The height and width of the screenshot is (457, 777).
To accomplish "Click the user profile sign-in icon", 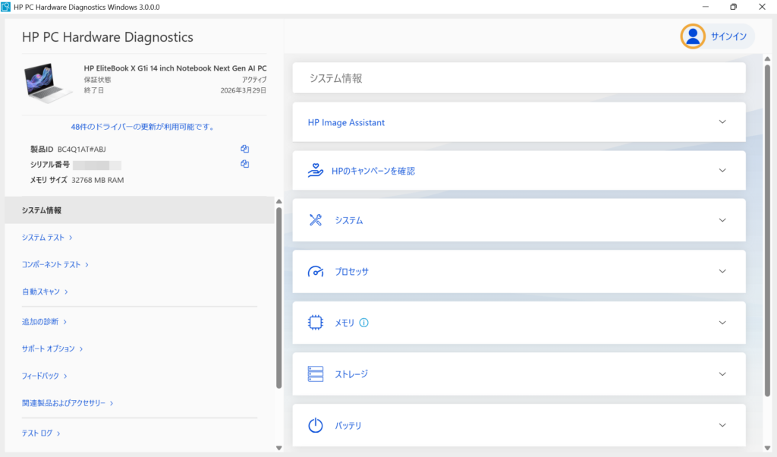I will pyautogui.click(x=692, y=36).
